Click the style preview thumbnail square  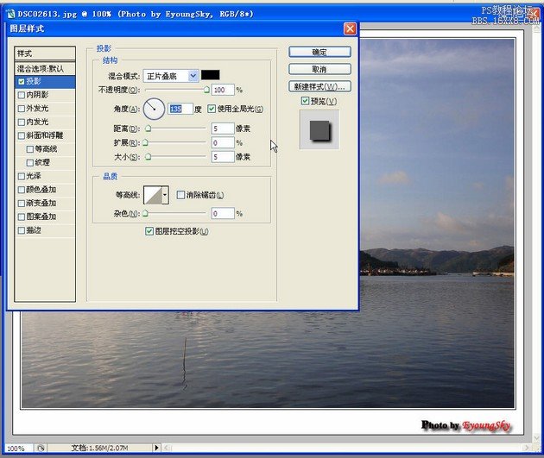click(x=319, y=130)
